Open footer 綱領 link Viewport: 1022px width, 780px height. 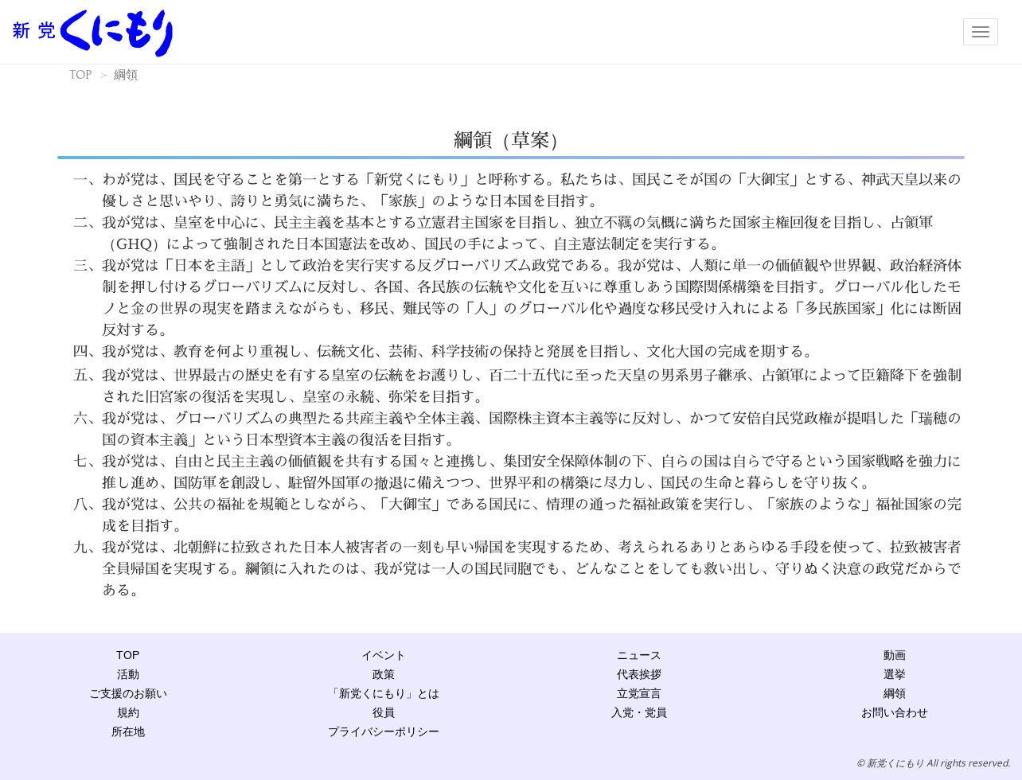(x=894, y=693)
